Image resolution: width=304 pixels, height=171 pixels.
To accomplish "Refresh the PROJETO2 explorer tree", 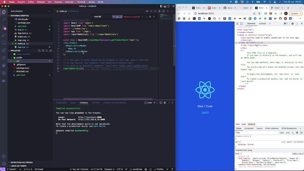I will 47,51.
